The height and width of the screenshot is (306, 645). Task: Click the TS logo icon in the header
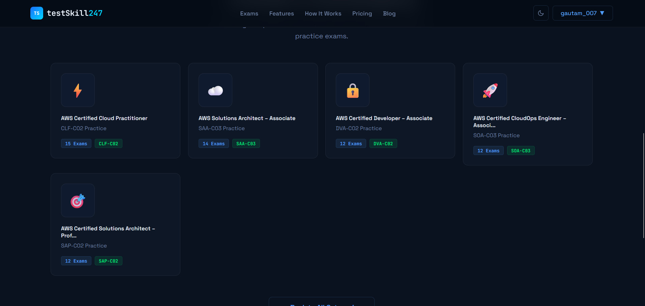(x=36, y=13)
